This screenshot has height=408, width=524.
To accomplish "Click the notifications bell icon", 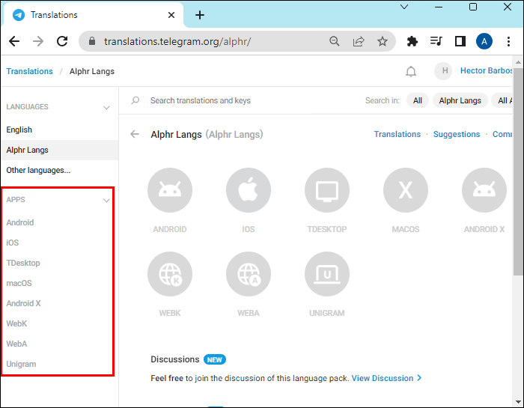I will click(411, 71).
